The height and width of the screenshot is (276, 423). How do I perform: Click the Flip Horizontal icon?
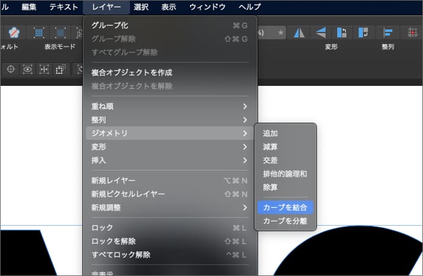click(x=299, y=33)
